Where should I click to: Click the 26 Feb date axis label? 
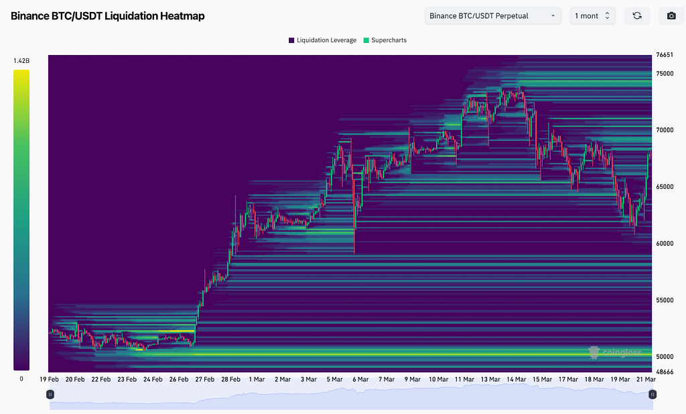[179, 379]
